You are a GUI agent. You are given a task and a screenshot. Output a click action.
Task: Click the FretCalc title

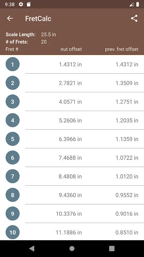(38, 19)
